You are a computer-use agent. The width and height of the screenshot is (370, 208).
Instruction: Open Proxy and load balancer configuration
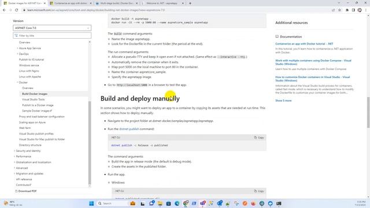click(x=42, y=117)
